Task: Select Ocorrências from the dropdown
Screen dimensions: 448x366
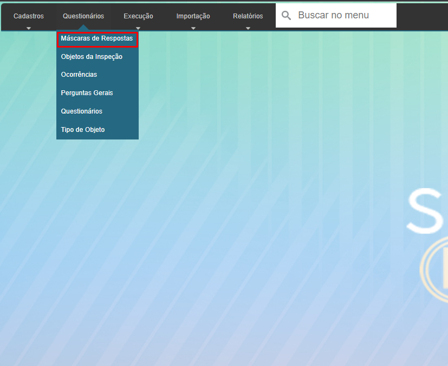Action: [x=79, y=75]
